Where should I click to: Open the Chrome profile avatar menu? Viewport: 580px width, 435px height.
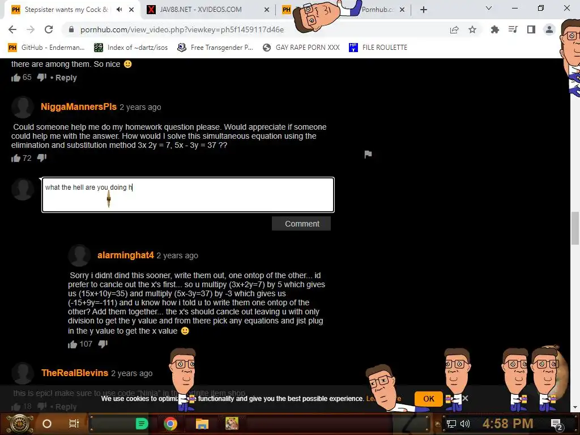click(x=549, y=29)
